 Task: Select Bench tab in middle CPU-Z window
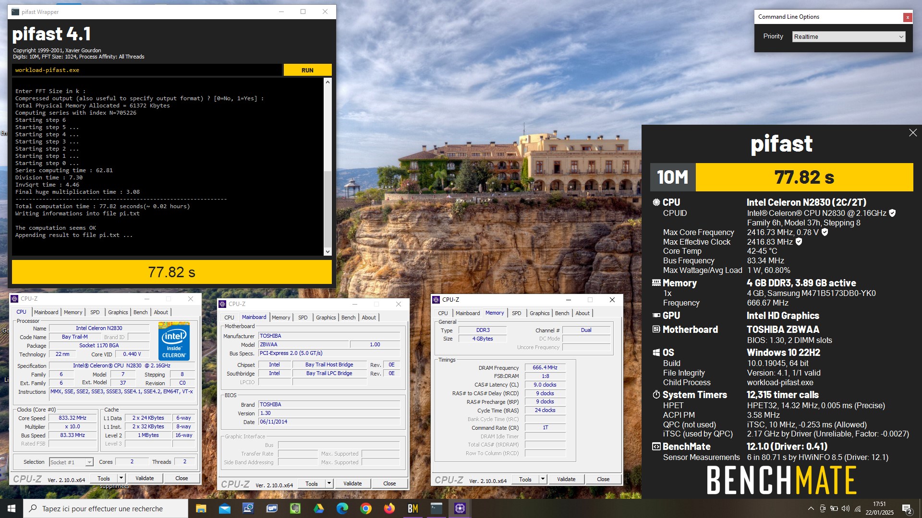pos(349,318)
